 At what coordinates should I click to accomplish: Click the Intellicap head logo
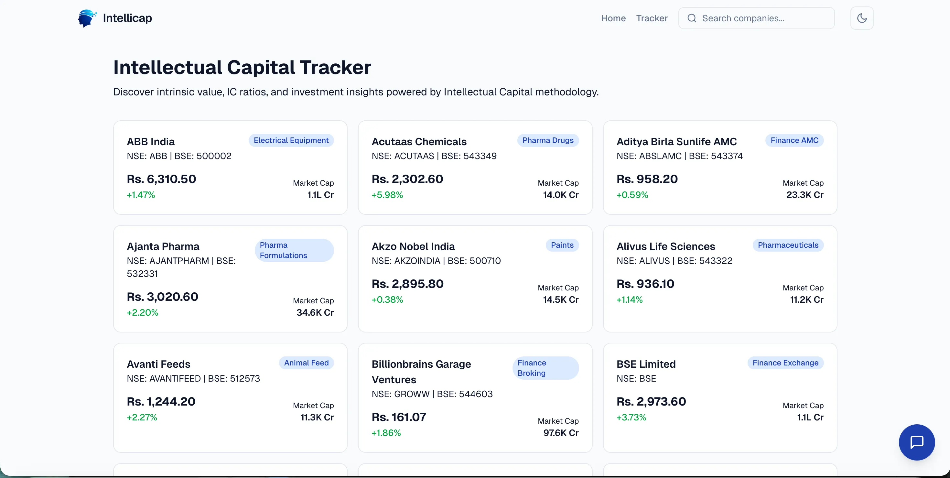pyautogui.click(x=87, y=18)
